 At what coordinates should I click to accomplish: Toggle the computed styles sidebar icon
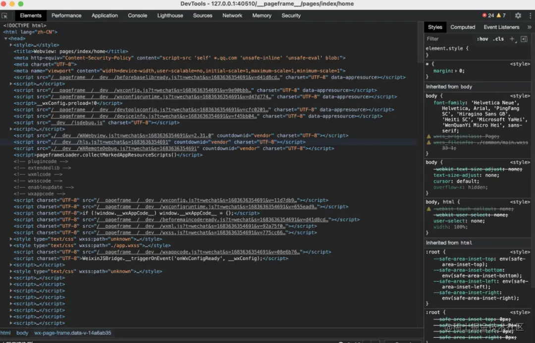(524, 39)
